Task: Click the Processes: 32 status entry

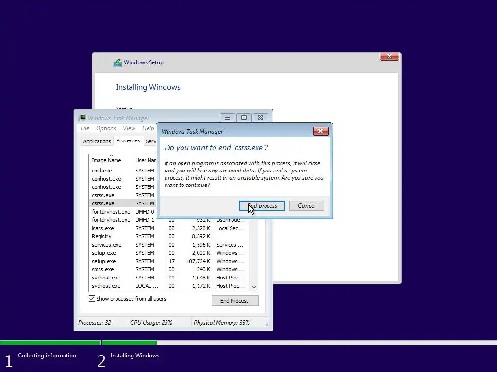Action: coord(95,322)
